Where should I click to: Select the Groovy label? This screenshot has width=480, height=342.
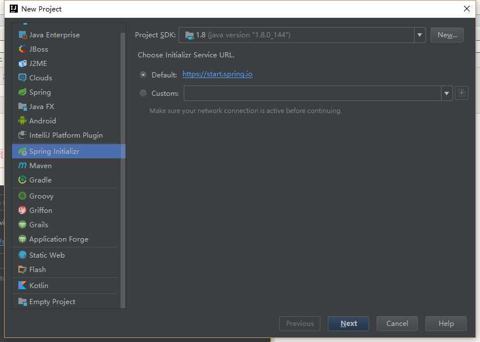point(41,196)
